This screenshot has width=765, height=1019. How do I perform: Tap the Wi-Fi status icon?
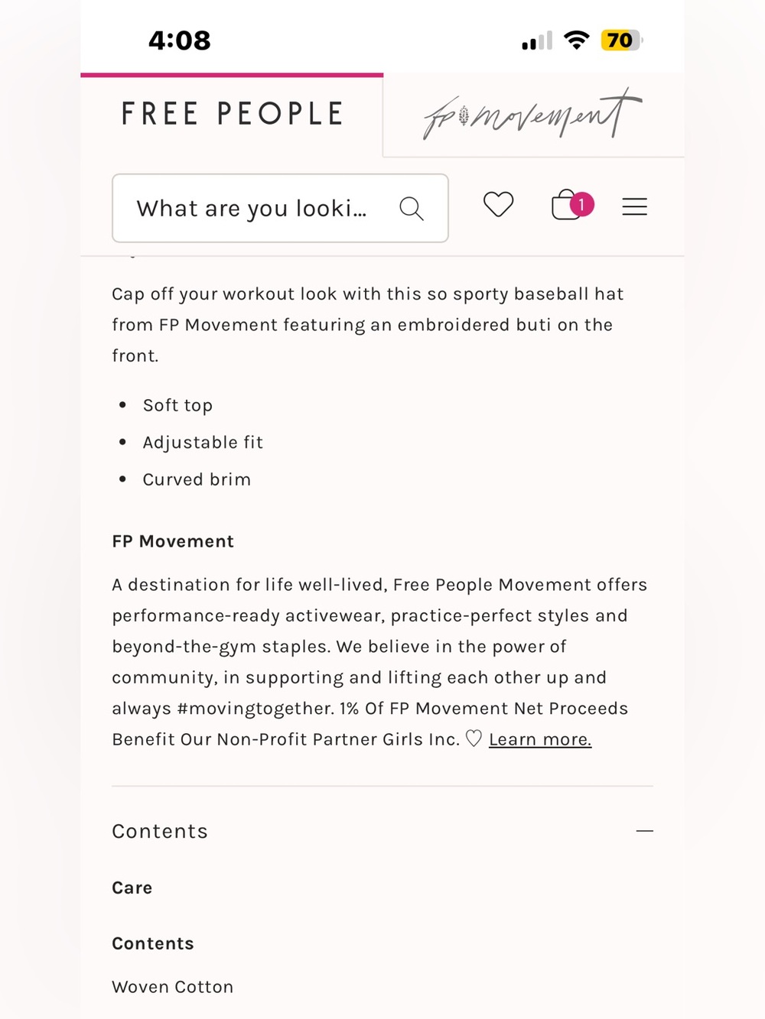576,40
